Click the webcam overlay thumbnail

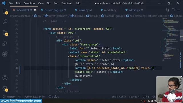169,89
